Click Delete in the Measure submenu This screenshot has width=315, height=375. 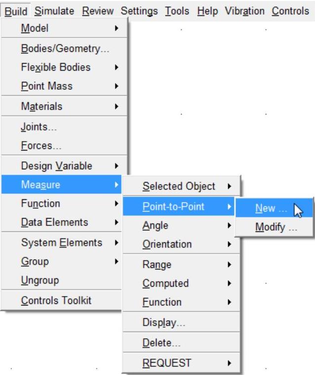161,342
